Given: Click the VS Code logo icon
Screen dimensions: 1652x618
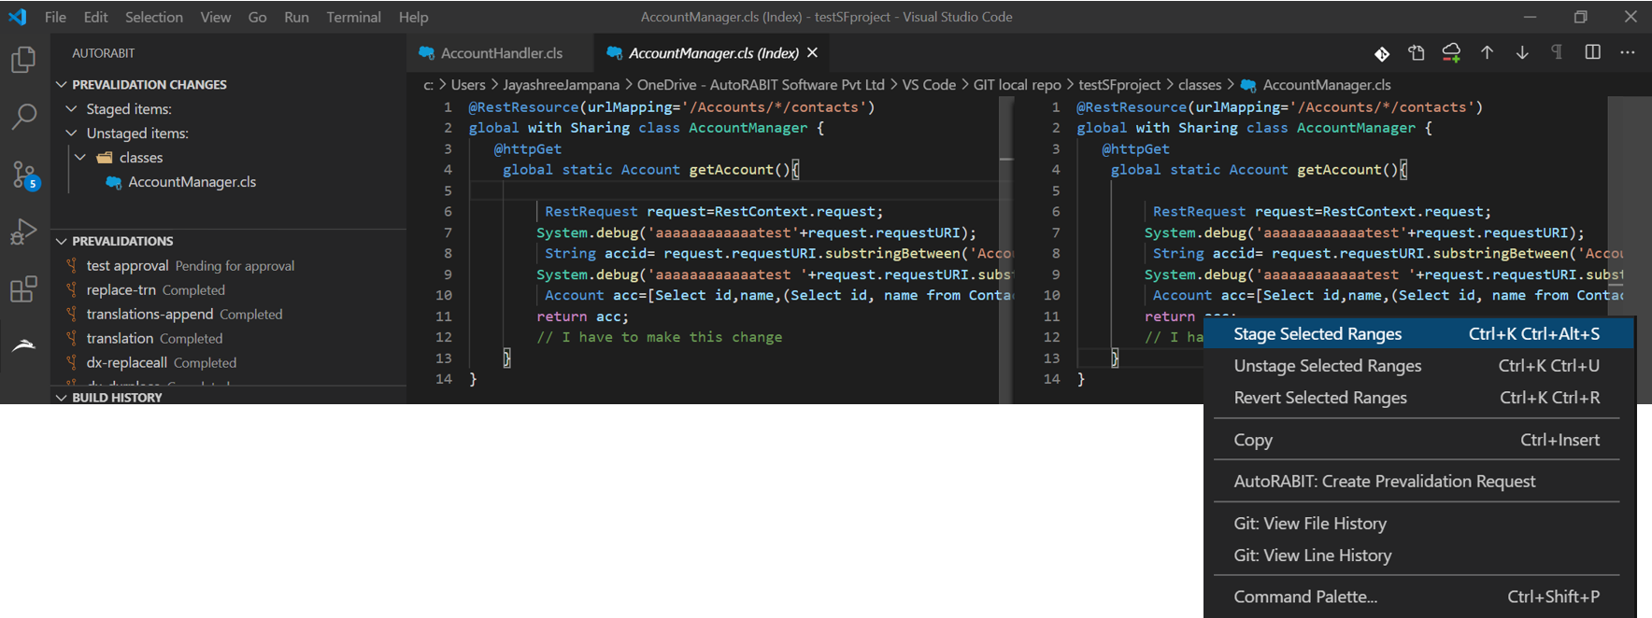Looking at the screenshot, I should coord(17,17).
